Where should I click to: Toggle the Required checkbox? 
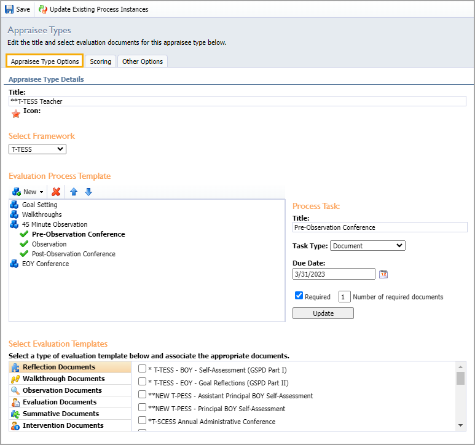[299, 296]
